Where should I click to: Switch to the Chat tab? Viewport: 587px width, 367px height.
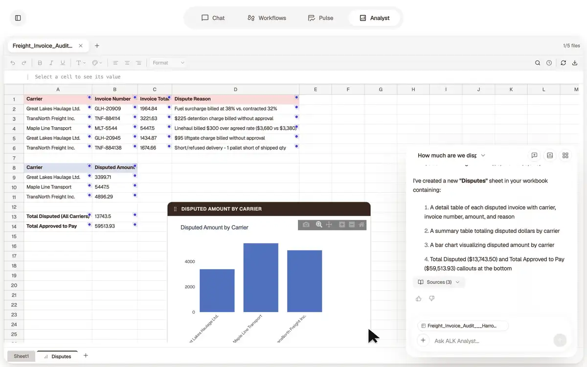(x=213, y=18)
